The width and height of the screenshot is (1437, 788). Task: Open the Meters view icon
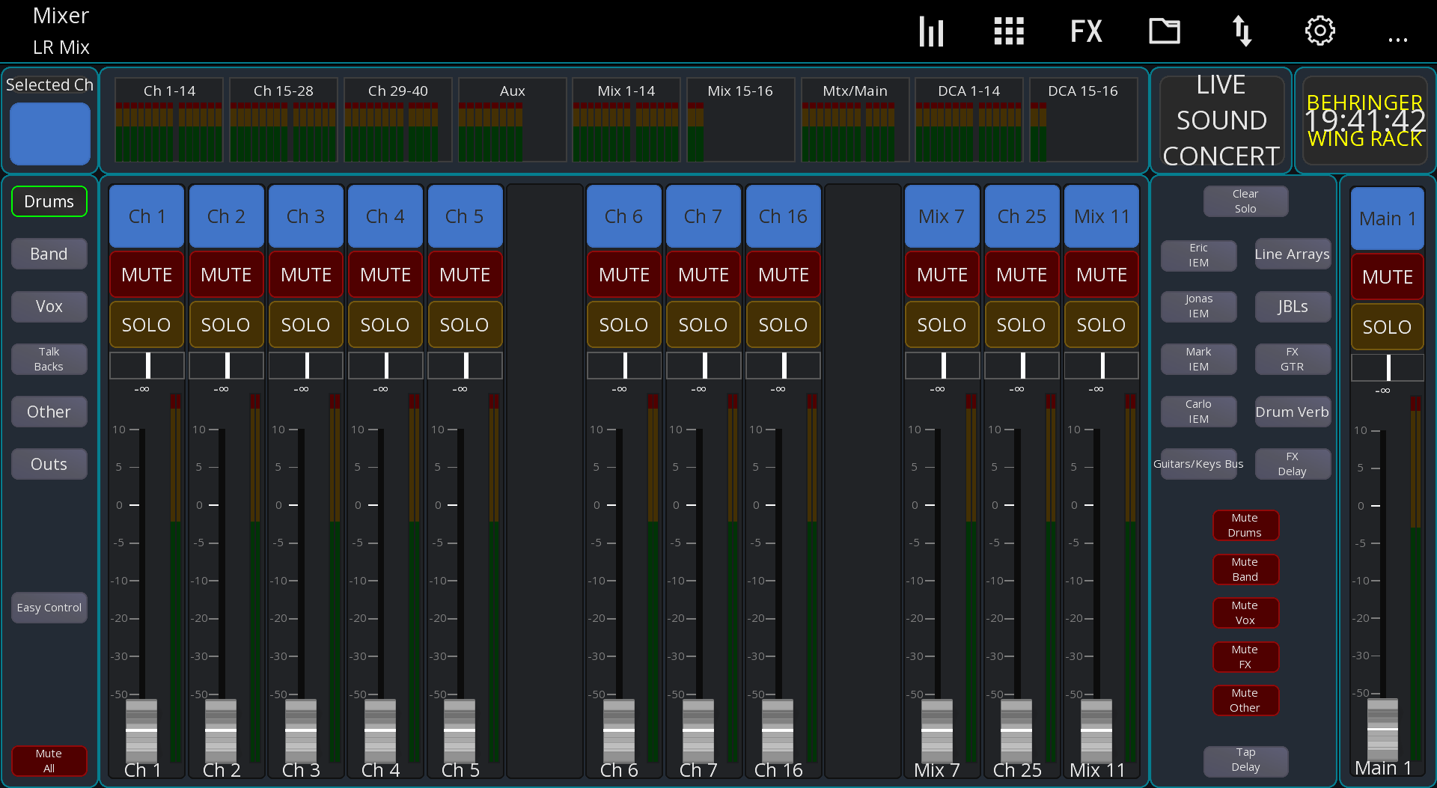click(x=931, y=31)
